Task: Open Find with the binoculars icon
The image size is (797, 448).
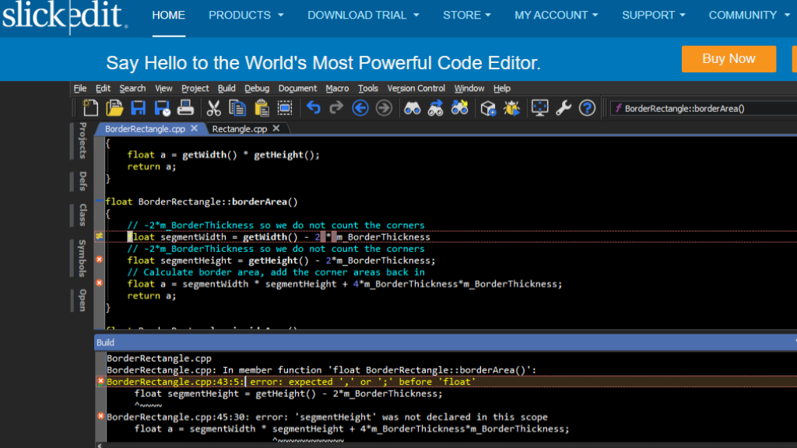Action: pos(413,108)
